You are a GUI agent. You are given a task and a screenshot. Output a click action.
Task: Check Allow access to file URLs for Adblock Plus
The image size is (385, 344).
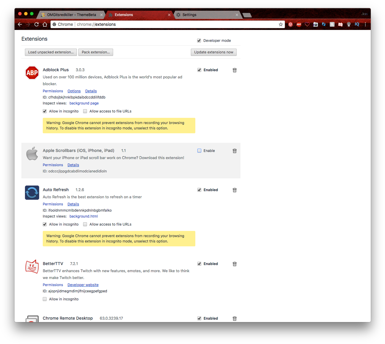[x=85, y=111]
